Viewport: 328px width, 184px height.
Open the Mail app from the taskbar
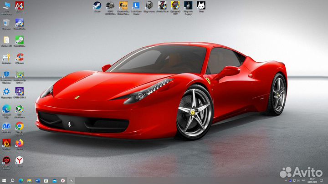point(54,181)
